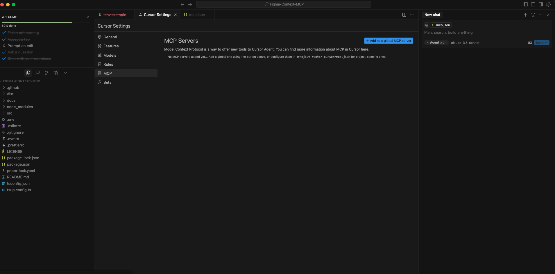Image resolution: width=555 pixels, height=274 pixels.
Task: Open the Explorer files view icon
Action: (x=28, y=73)
